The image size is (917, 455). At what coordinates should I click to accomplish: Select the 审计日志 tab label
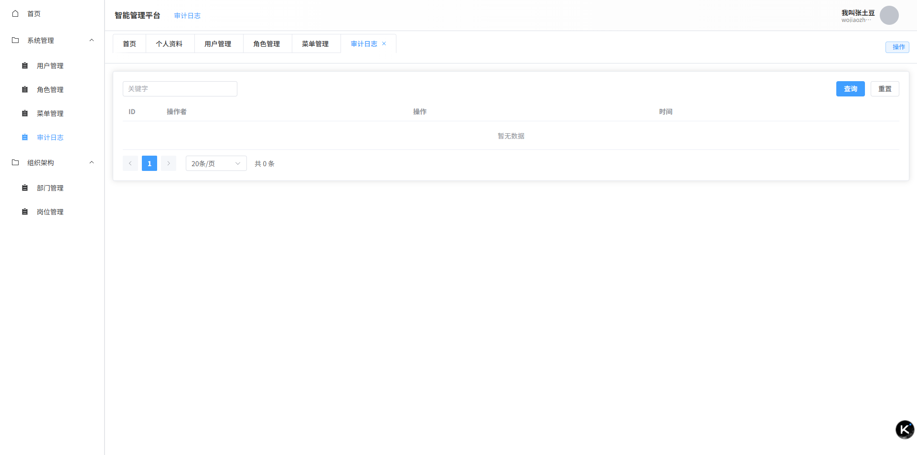364,43
